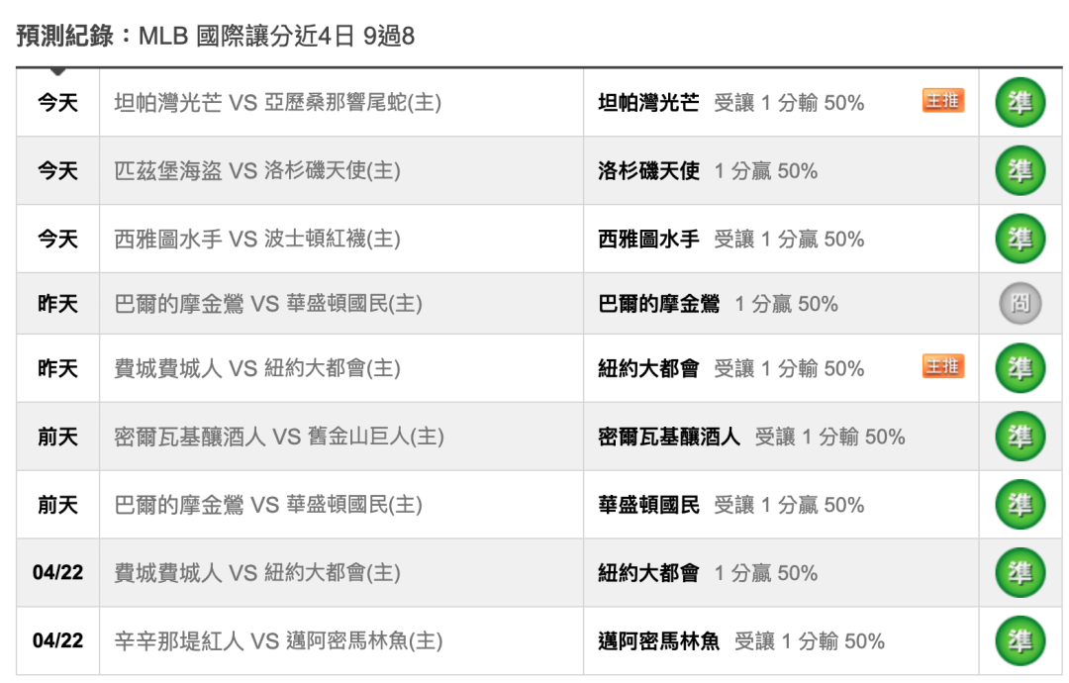Image resolution: width=1069 pixels, height=683 pixels.
Task: Click the small arrow marker under heading
Action: [58, 71]
